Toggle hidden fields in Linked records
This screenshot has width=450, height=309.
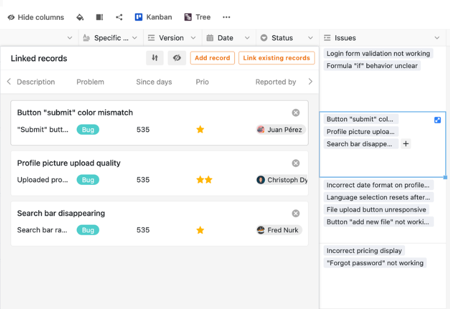[177, 58]
